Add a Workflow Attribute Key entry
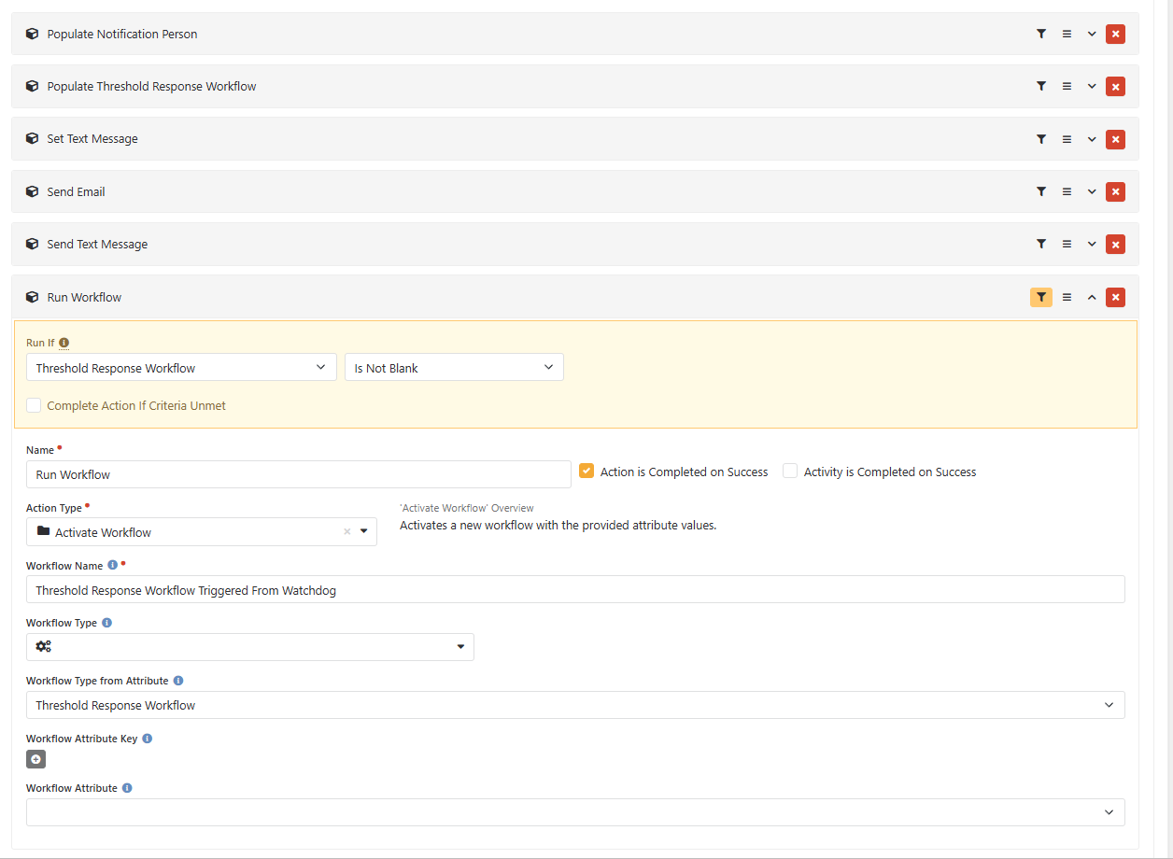This screenshot has height=859, width=1173. coord(35,759)
